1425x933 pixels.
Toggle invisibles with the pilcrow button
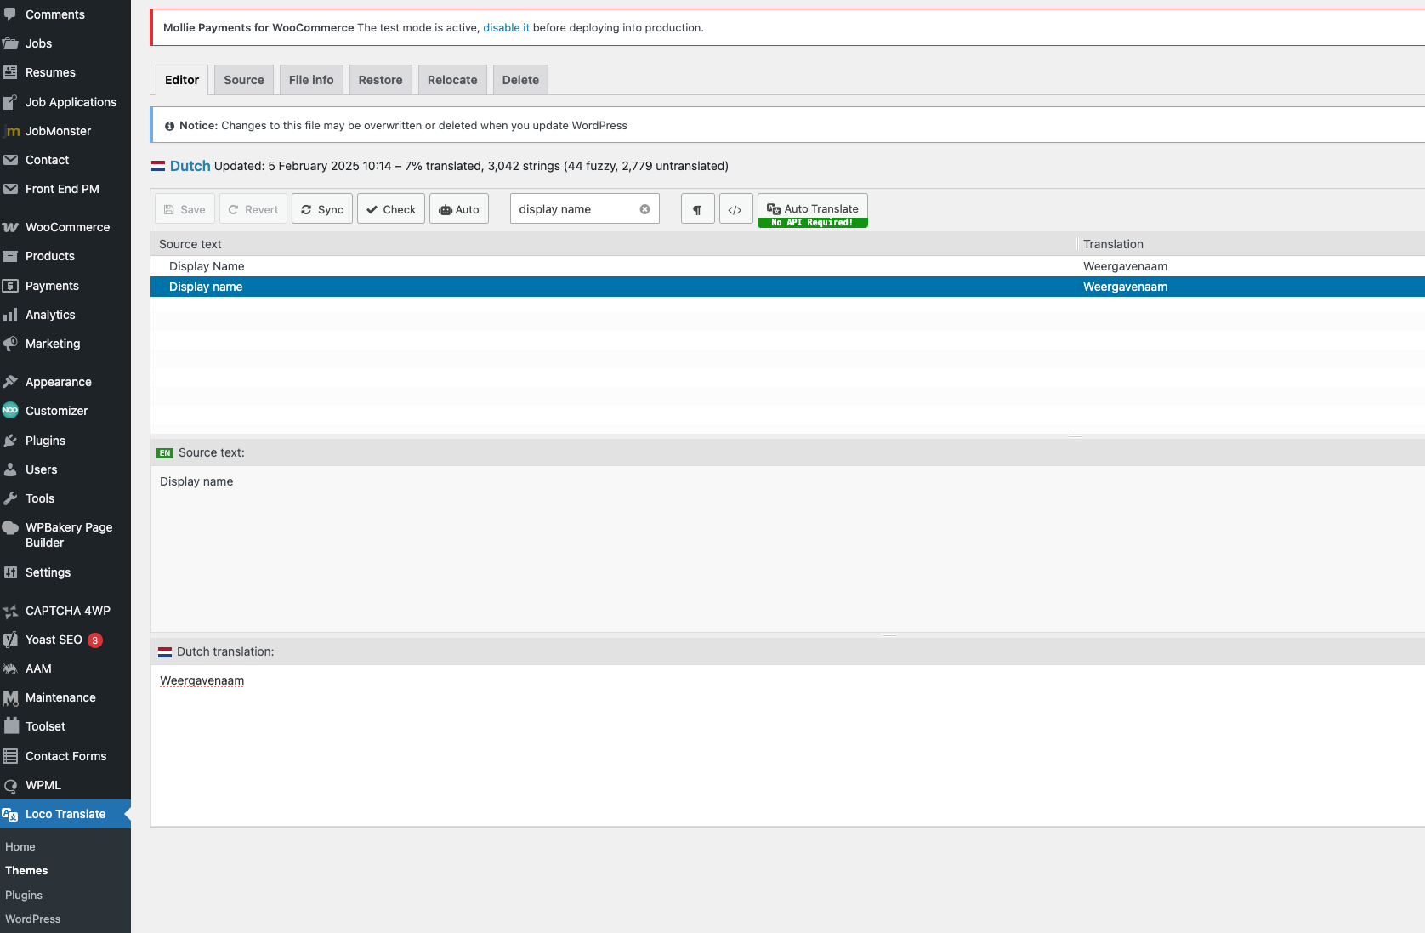coord(697,209)
